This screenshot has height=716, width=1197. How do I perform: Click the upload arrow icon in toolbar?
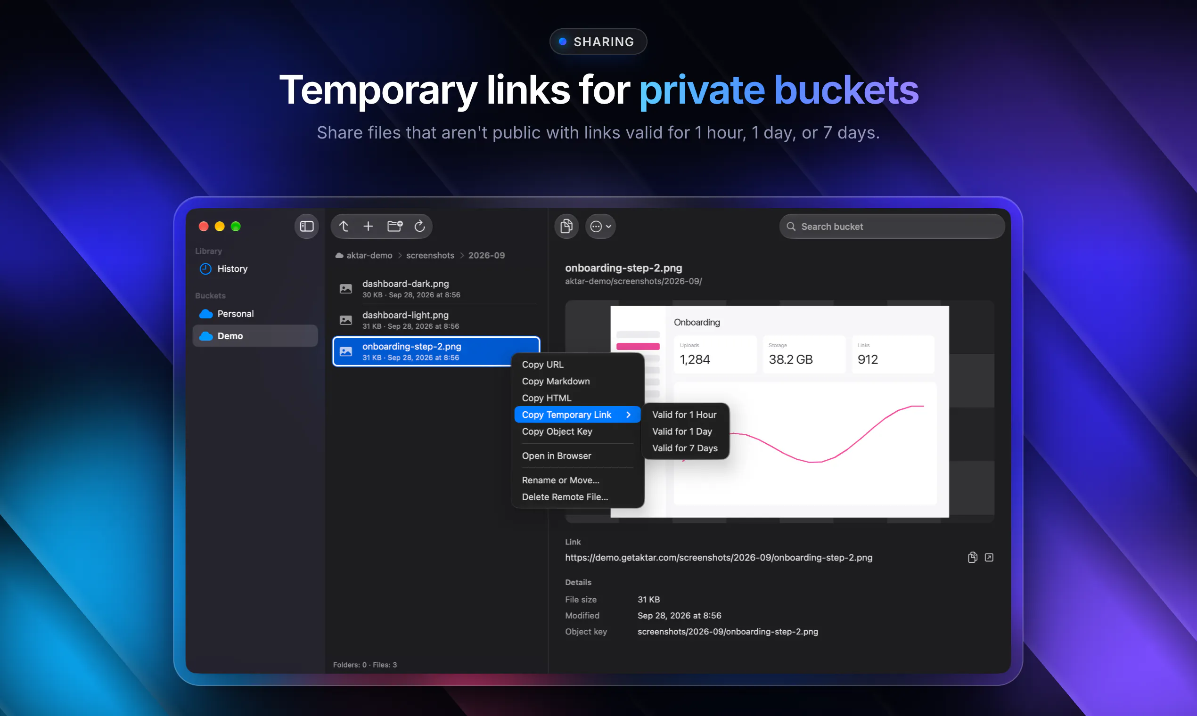pyautogui.click(x=344, y=226)
